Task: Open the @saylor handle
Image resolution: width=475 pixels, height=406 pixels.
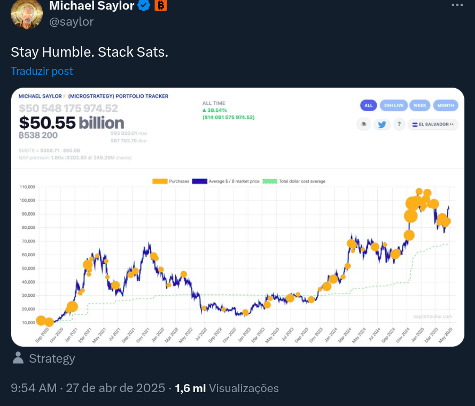Action: (x=72, y=21)
